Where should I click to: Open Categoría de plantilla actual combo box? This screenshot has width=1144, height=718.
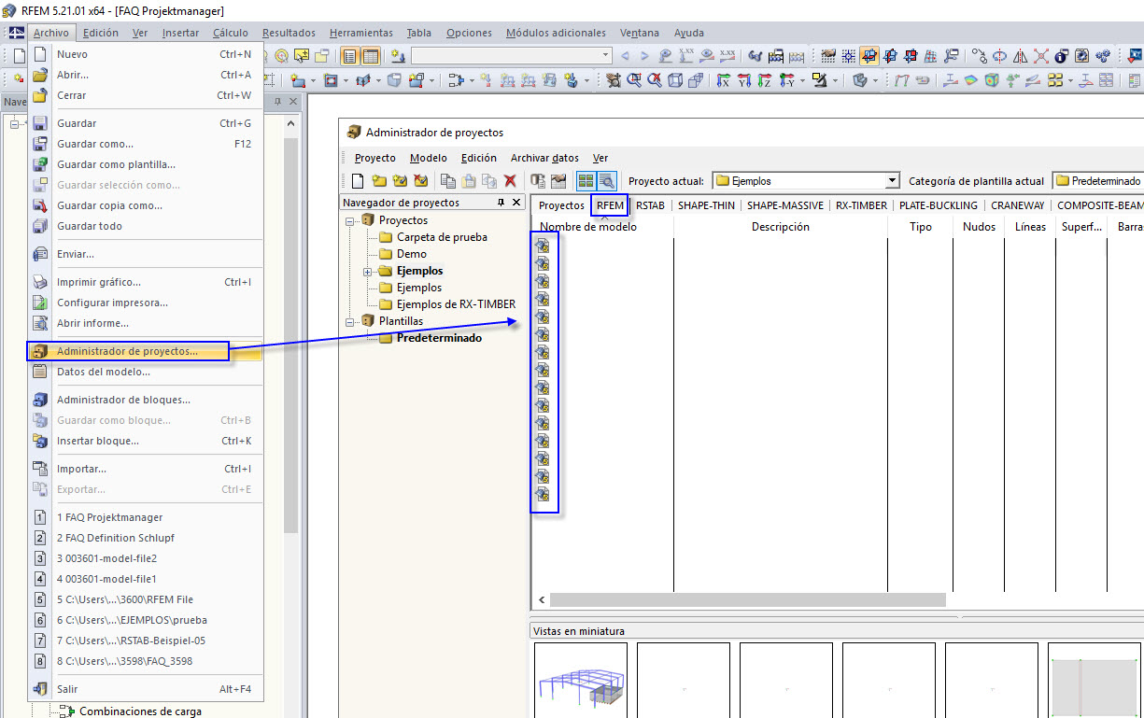click(x=1098, y=181)
